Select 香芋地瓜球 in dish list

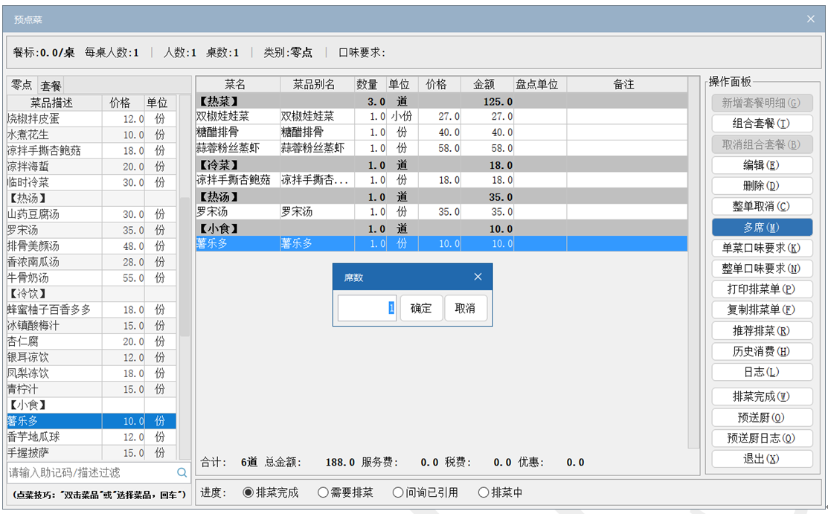tap(92, 437)
